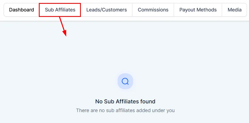Image resolution: width=249 pixels, height=123 pixels.
Task: Click the blue magnifying glass icon
Action: tap(125, 82)
